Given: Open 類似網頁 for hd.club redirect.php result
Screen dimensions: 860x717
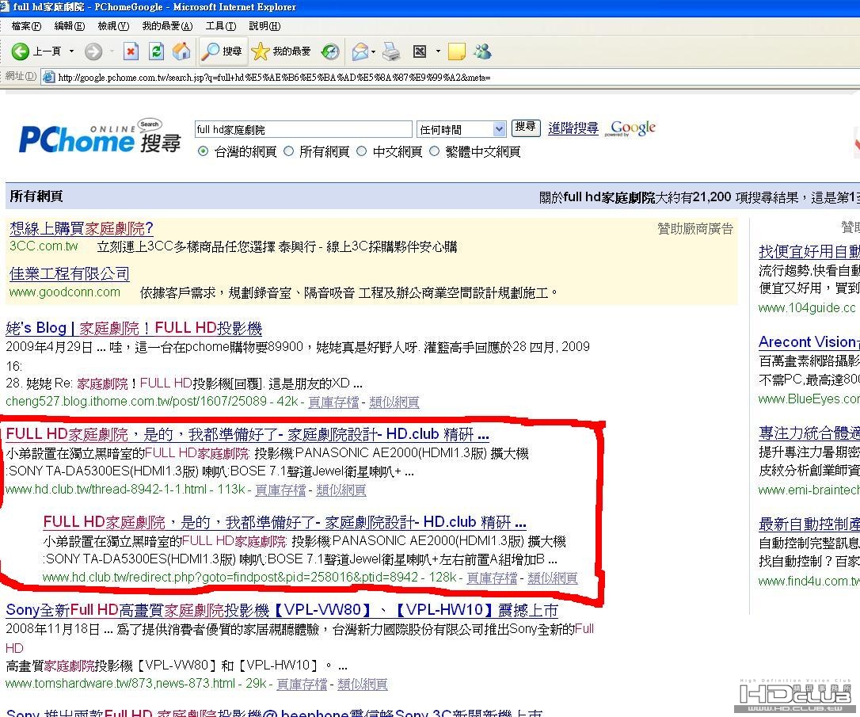Looking at the screenshot, I should coord(552,578).
